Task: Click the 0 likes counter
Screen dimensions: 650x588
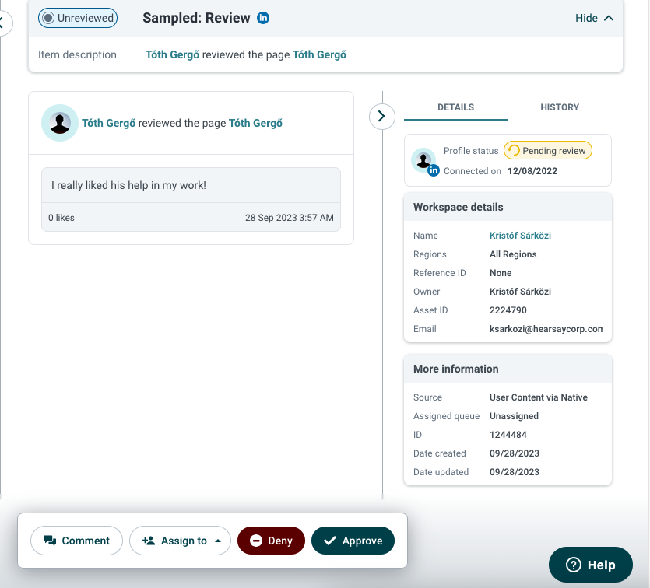Action: tap(61, 218)
